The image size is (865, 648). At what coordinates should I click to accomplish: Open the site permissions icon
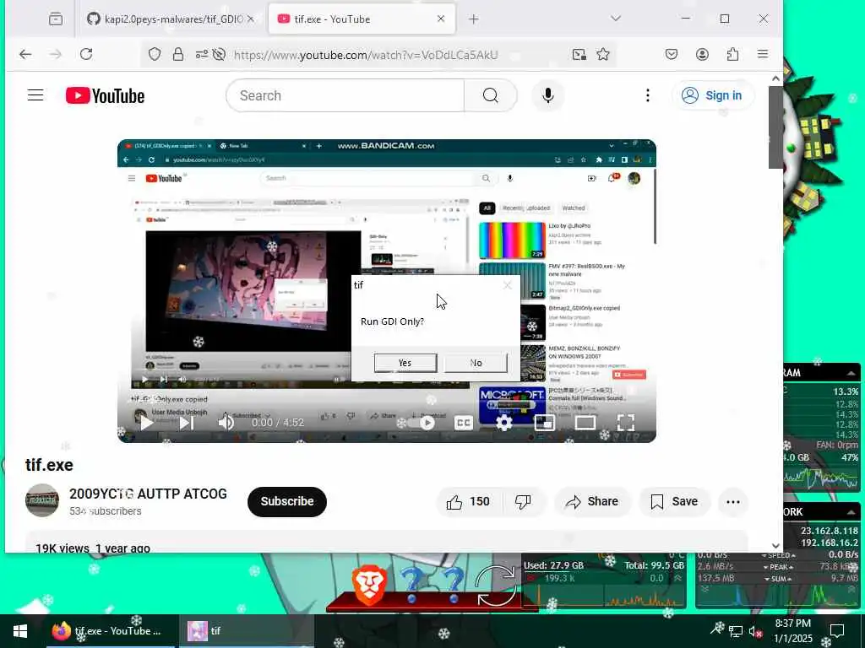[201, 54]
